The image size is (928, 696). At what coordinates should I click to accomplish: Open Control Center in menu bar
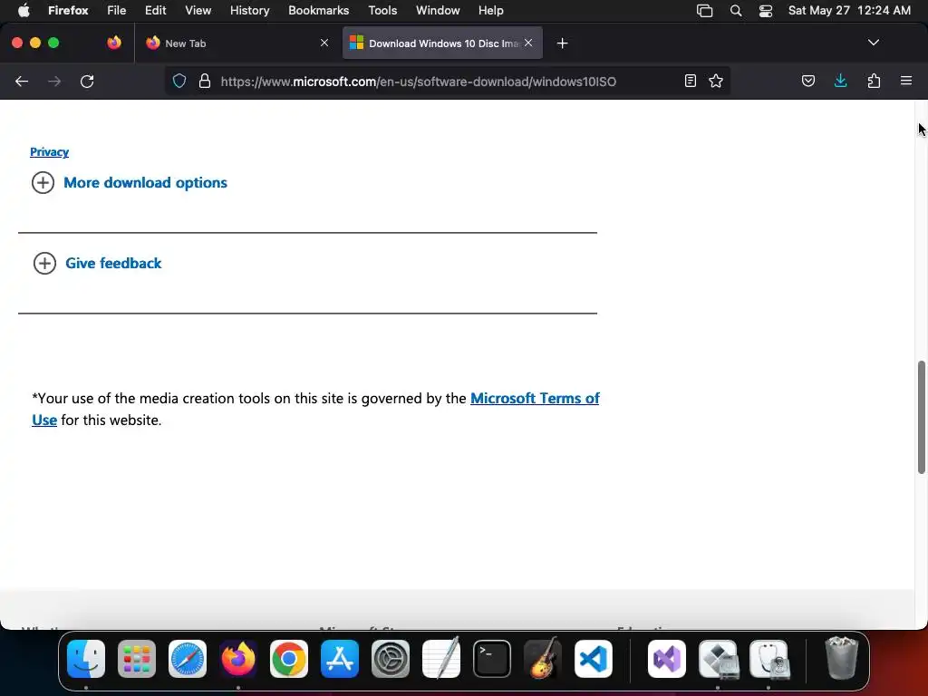pos(766,11)
